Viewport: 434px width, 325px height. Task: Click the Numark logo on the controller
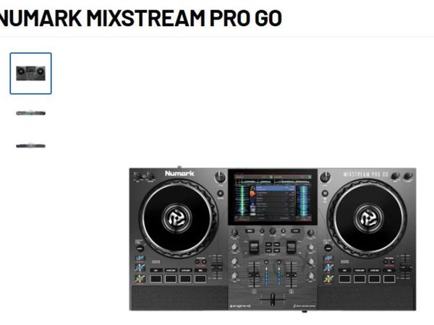pos(179,173)
